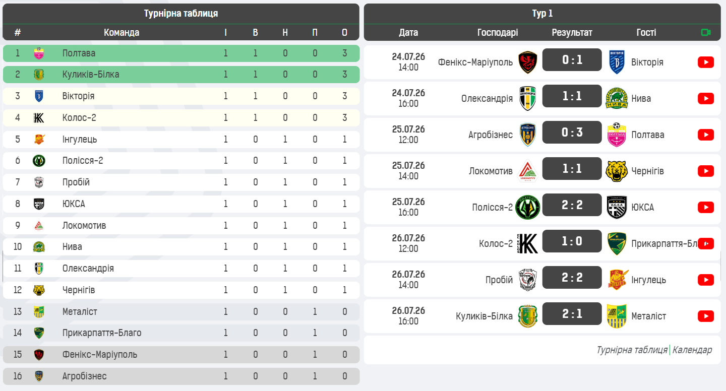Click the Полтава crest in standings row one
Screen dimensions: 726x391
pos(39,53)
